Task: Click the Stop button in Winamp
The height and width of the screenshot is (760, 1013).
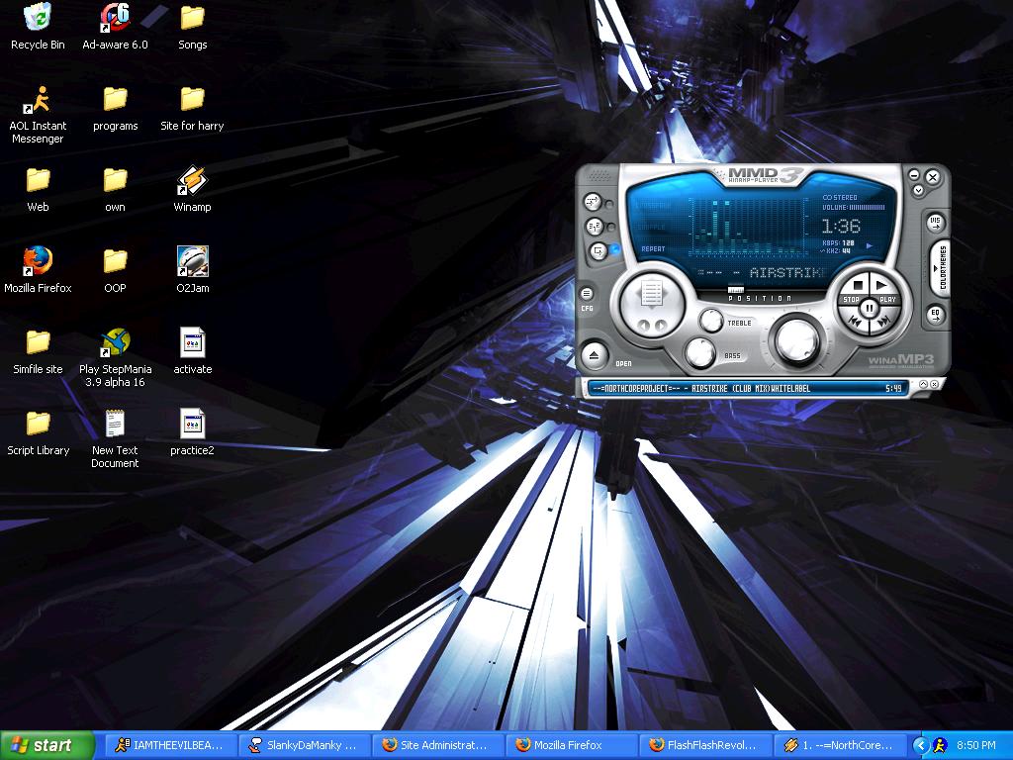Action: (x=857, y=289)
